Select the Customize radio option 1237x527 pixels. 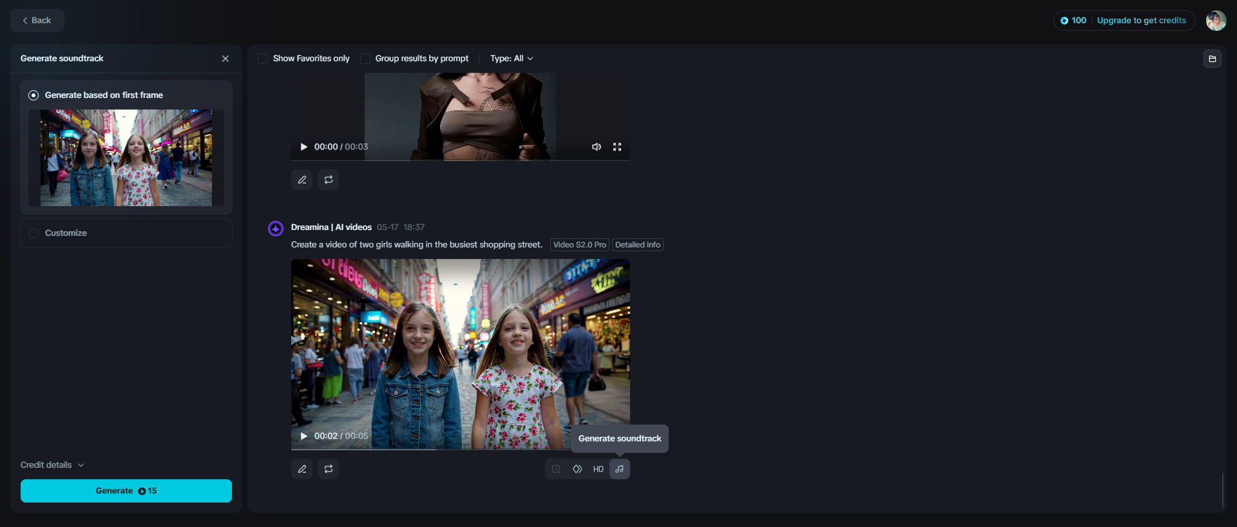pos(34,233)
